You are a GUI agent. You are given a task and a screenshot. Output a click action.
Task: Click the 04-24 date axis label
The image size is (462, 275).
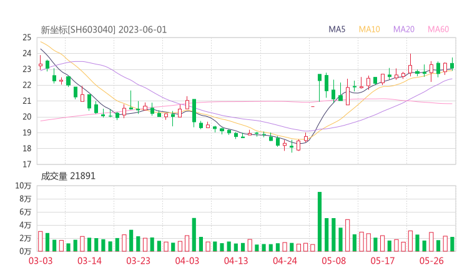pyautogui.click(x=285, y=261)
